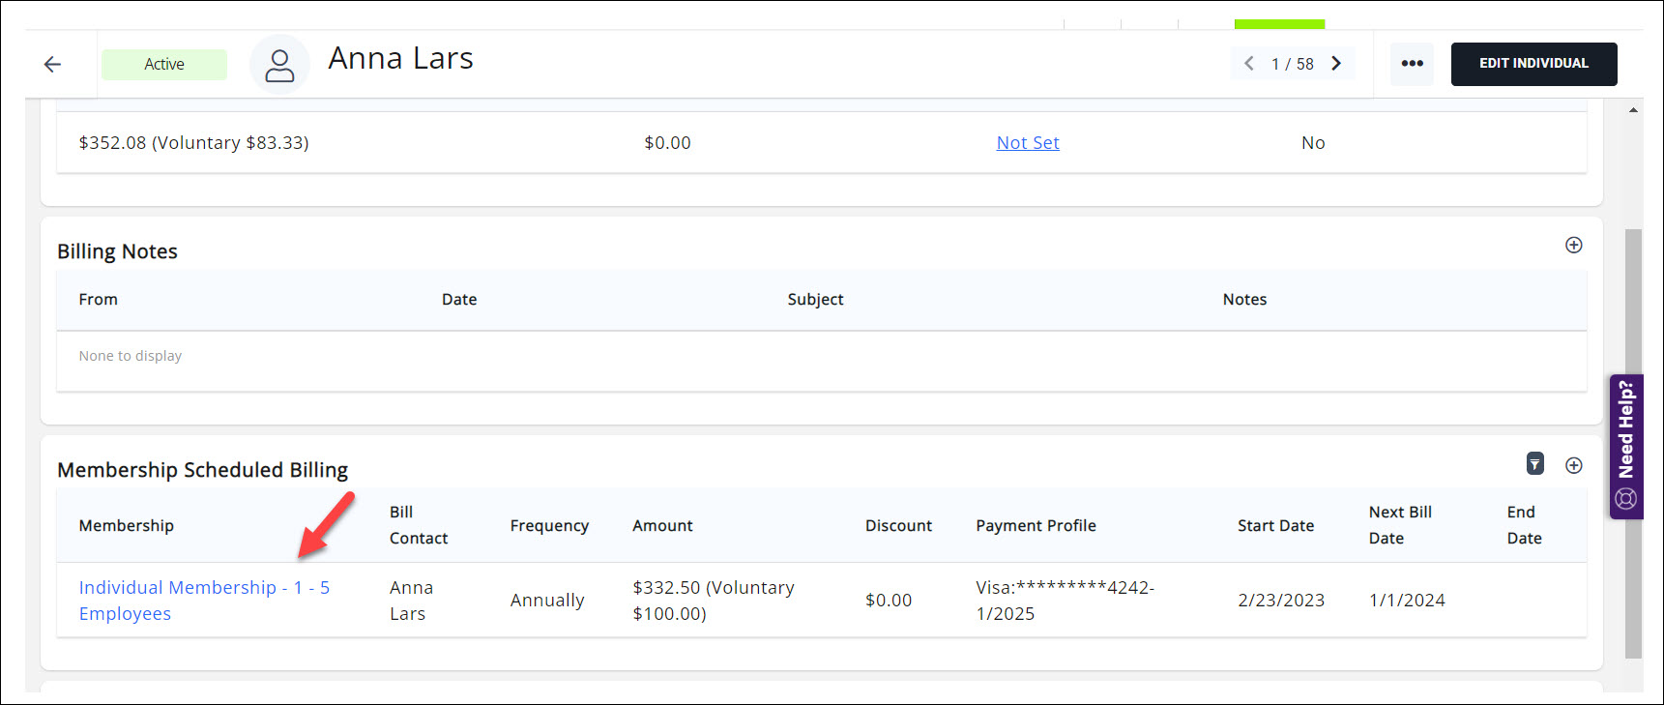This screenshot has width=1664, height=705.
Task: Click the green highlighted tab at top
Action: point(1279,24)
